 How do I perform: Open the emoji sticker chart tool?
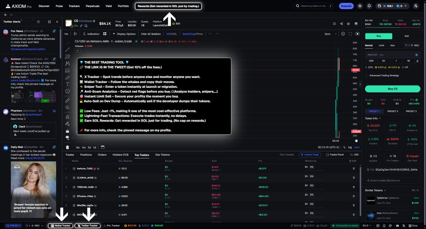click(67, 91)
